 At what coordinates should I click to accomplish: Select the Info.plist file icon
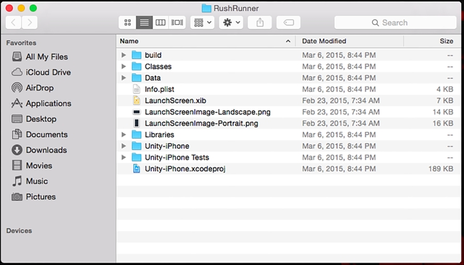[x=137, y=89]
